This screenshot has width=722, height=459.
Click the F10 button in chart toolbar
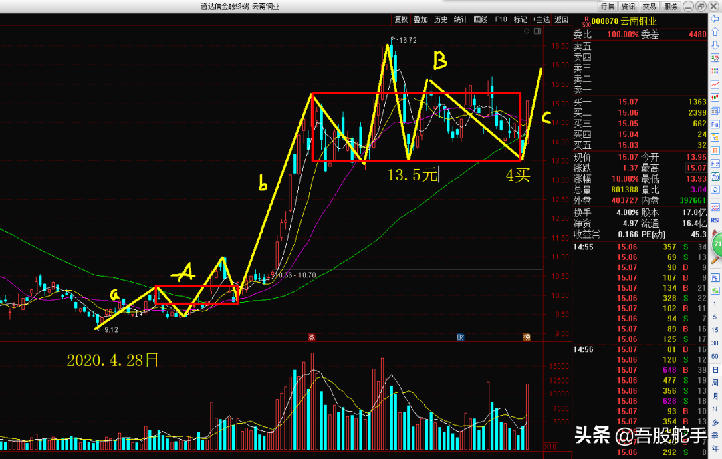[x=501, y=20]
